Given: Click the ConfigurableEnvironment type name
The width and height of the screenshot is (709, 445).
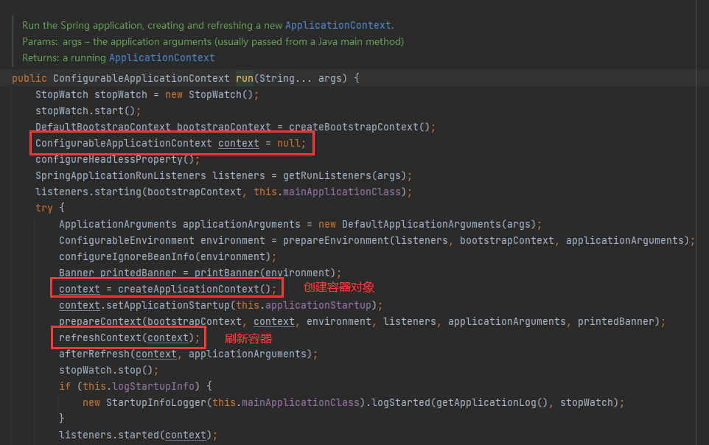Looking at the screenshot, I should 127,241.
